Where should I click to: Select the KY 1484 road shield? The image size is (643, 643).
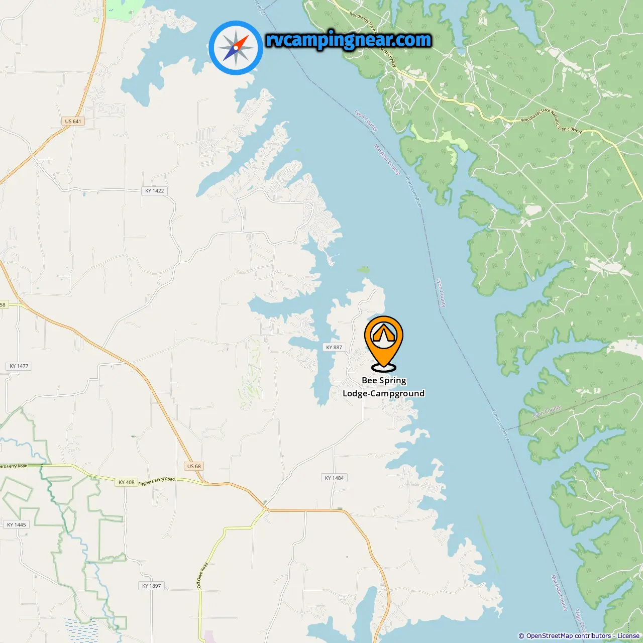click(335, 478)
